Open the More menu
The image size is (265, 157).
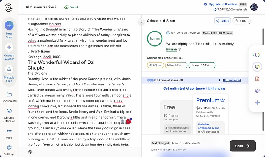pyautogui.click(x=9, y=134)
